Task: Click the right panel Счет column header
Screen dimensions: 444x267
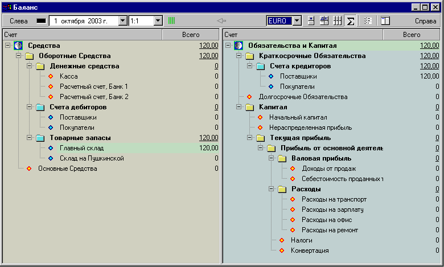Action: [x=303, y=35]
